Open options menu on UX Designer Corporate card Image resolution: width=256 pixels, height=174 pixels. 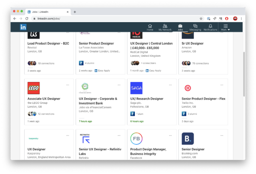pos(119,85)
